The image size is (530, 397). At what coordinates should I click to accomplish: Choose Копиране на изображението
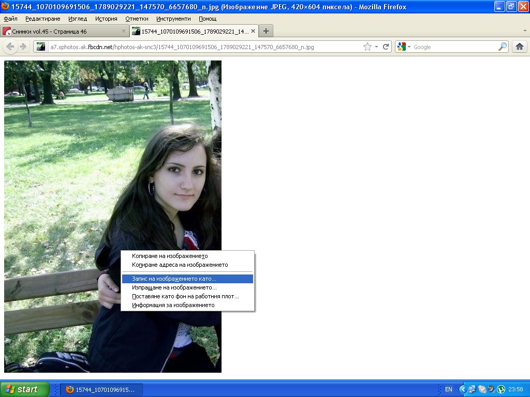(x=187, y=256)
